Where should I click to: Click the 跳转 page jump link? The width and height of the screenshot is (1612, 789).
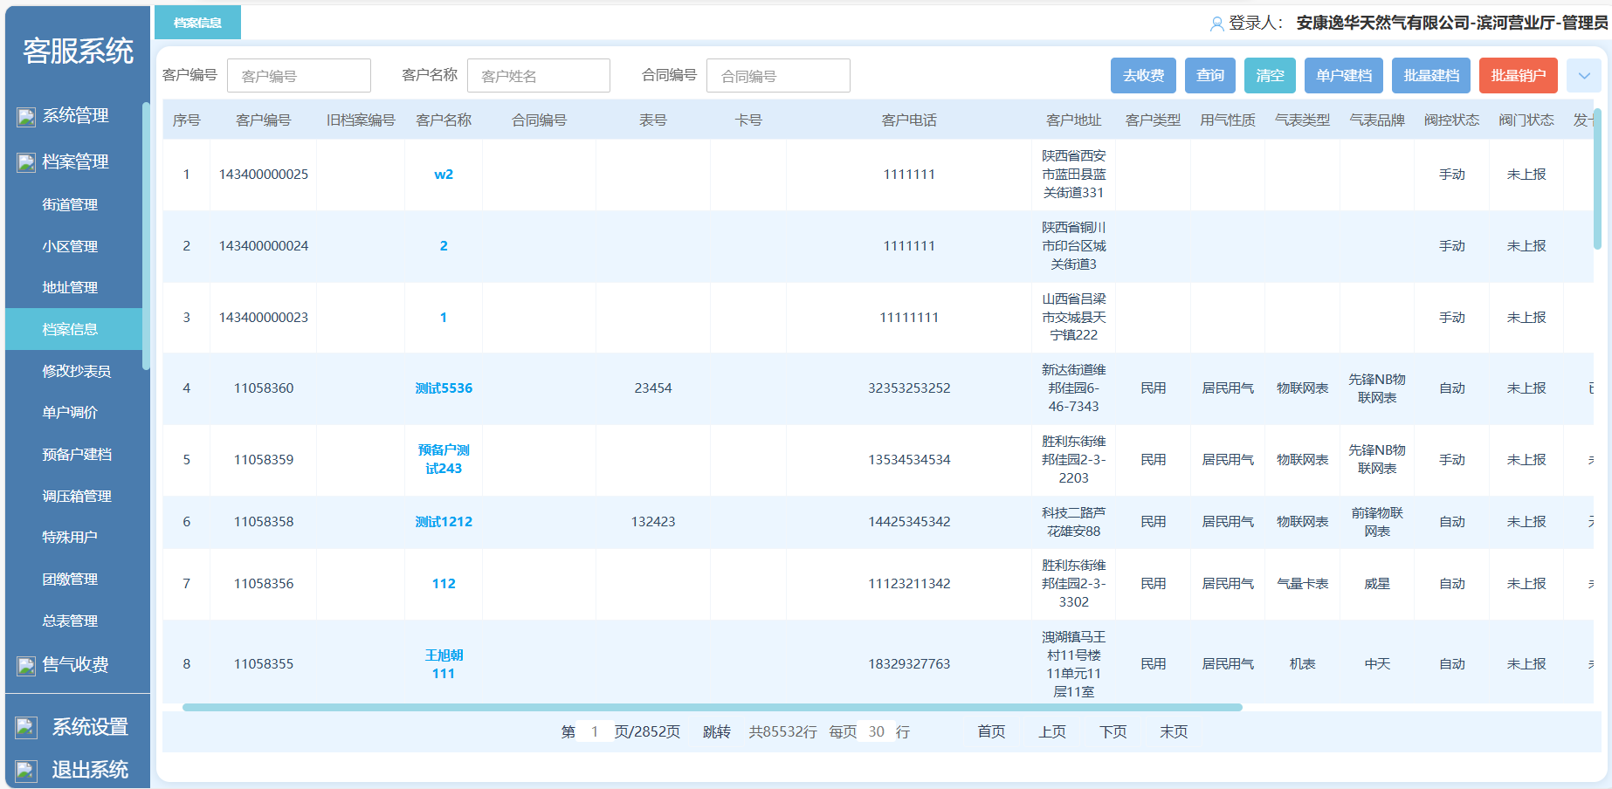(717, 731)
